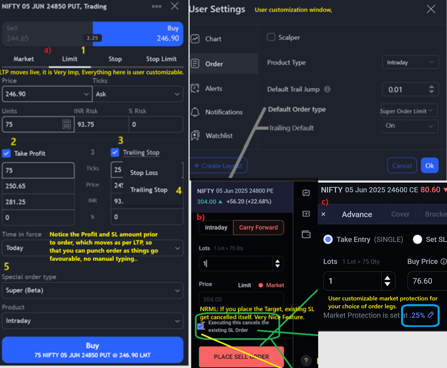Click the Watchlist bookmark icon
Image resolution: width=447 pixels, height=368 pixels.
click(195, 135)
